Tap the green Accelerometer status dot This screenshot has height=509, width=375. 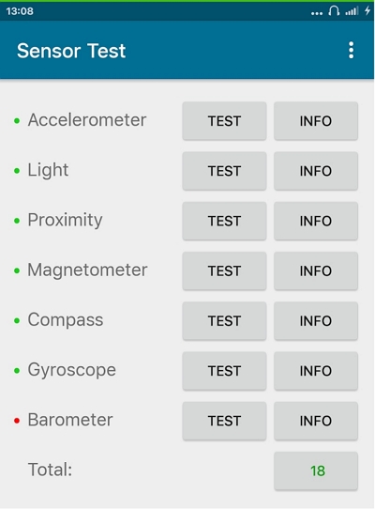pyautogui.click(x=17, y=121)
